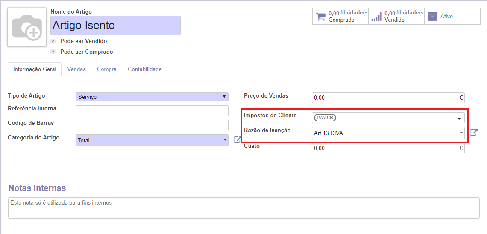This screenshot has width=487, height=234.
Task: Toggle the Pode ser Comprado checkbox
Action: point(53,52)
